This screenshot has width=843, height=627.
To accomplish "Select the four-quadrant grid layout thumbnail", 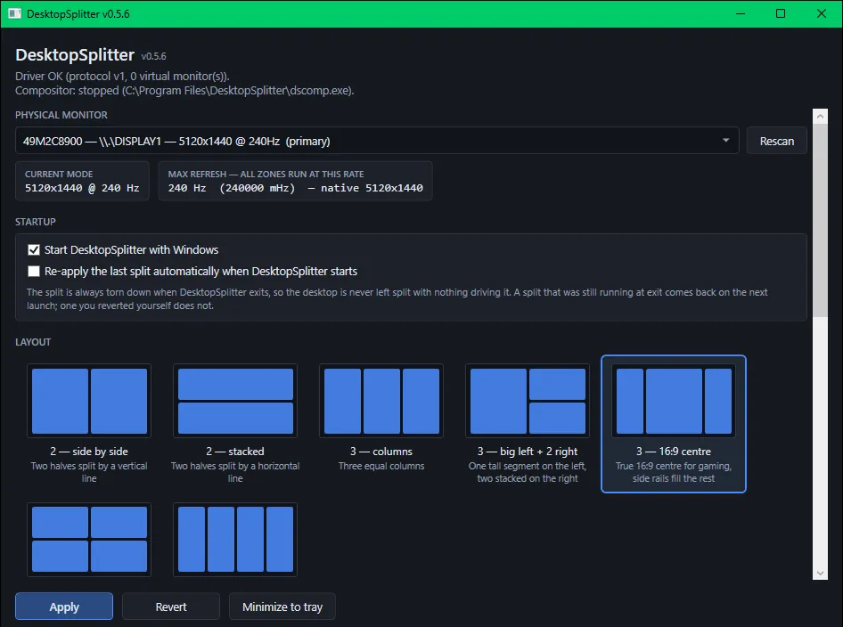I will [x=89, y=539].
